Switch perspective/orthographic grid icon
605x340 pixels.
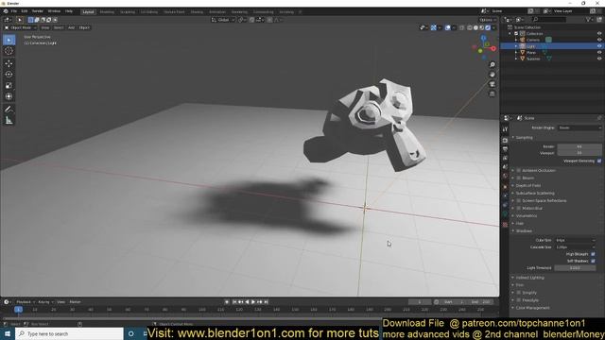coord(493,93)
